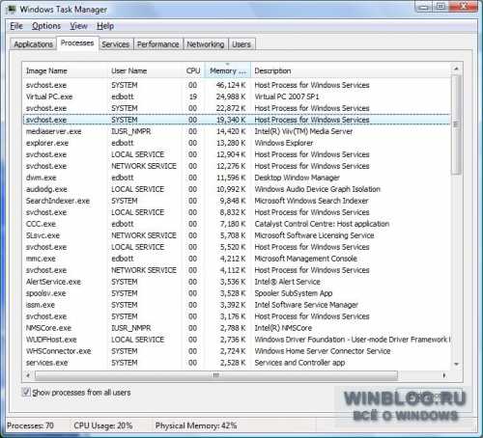Image resolution: width=483 pixels, height=438 pixels.
Task: Click the Windows Explorer description
Action: point(283,143)
